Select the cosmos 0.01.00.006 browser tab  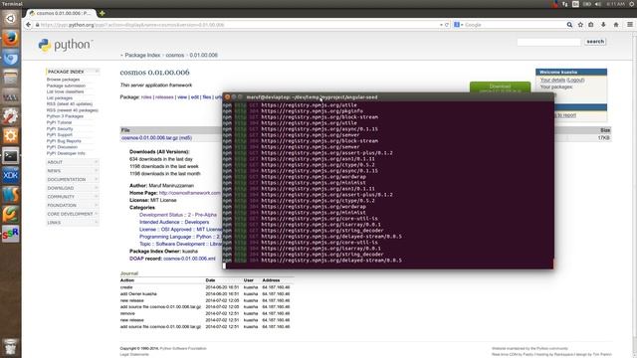tap(61, 13)
